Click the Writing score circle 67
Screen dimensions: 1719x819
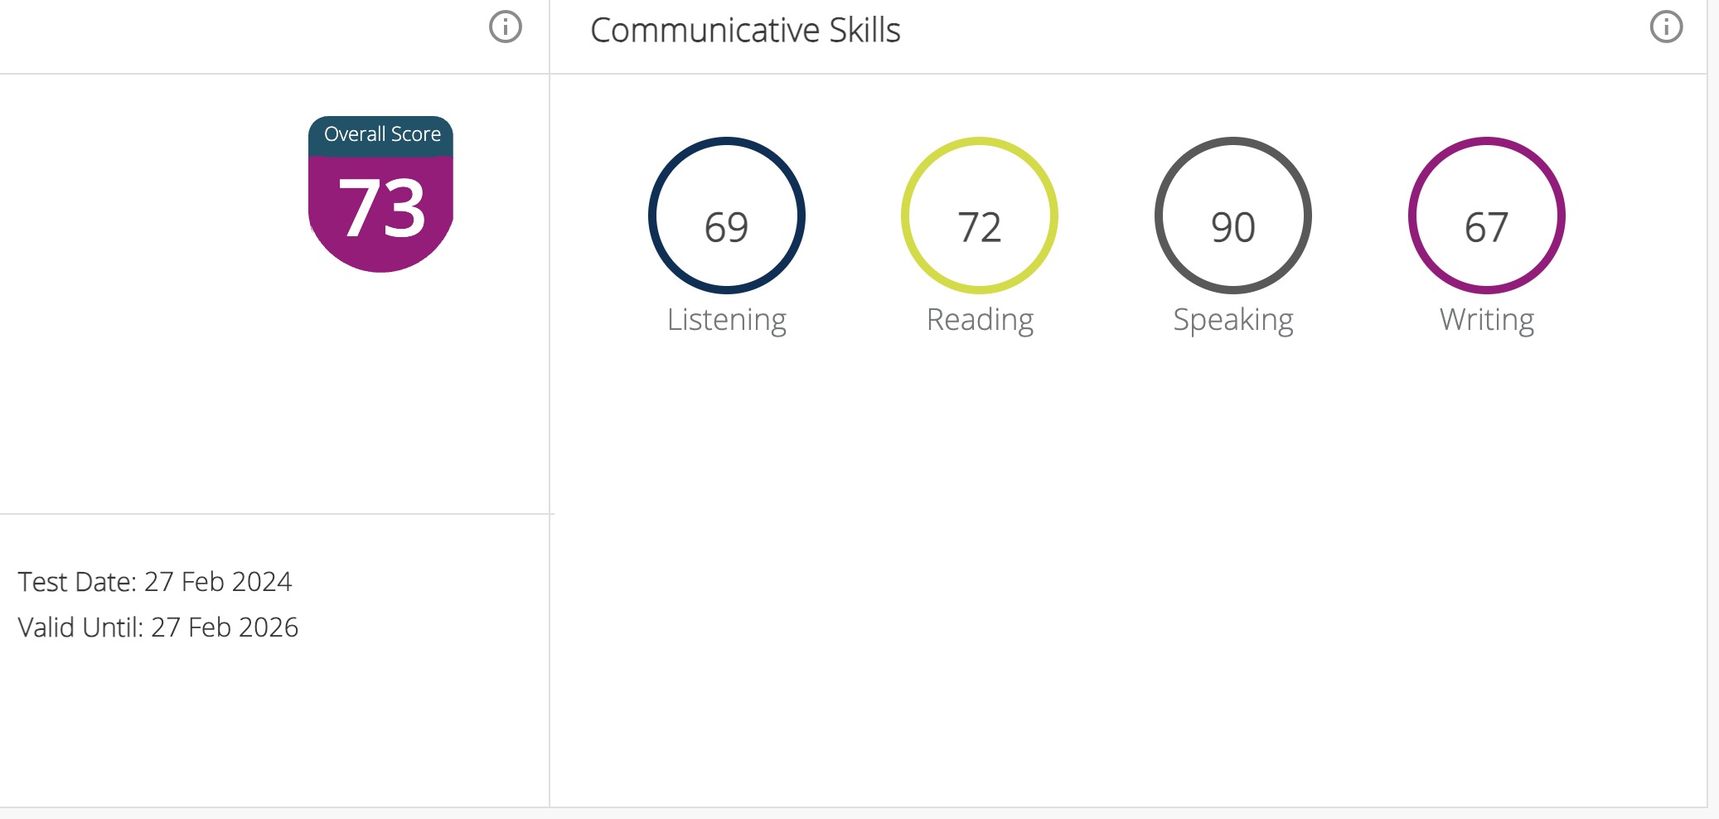1487,216
